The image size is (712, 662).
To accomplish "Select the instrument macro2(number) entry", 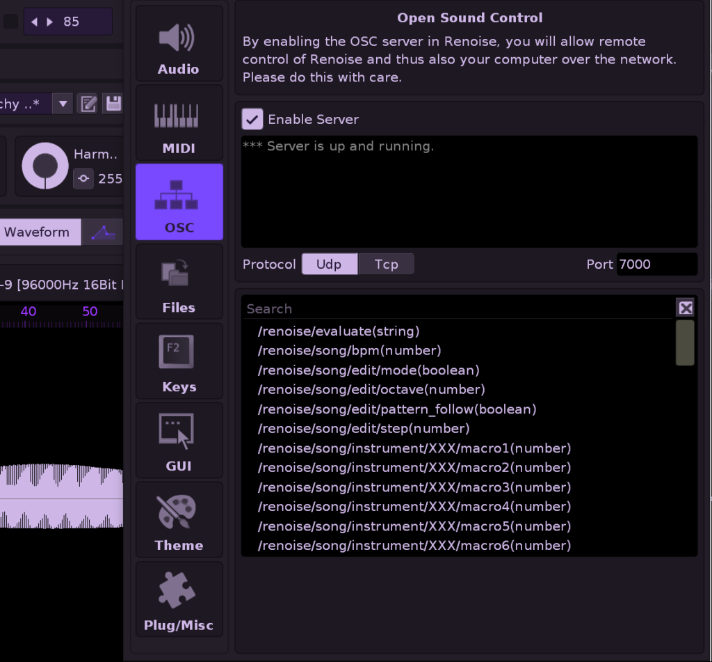I will point(414,468).
